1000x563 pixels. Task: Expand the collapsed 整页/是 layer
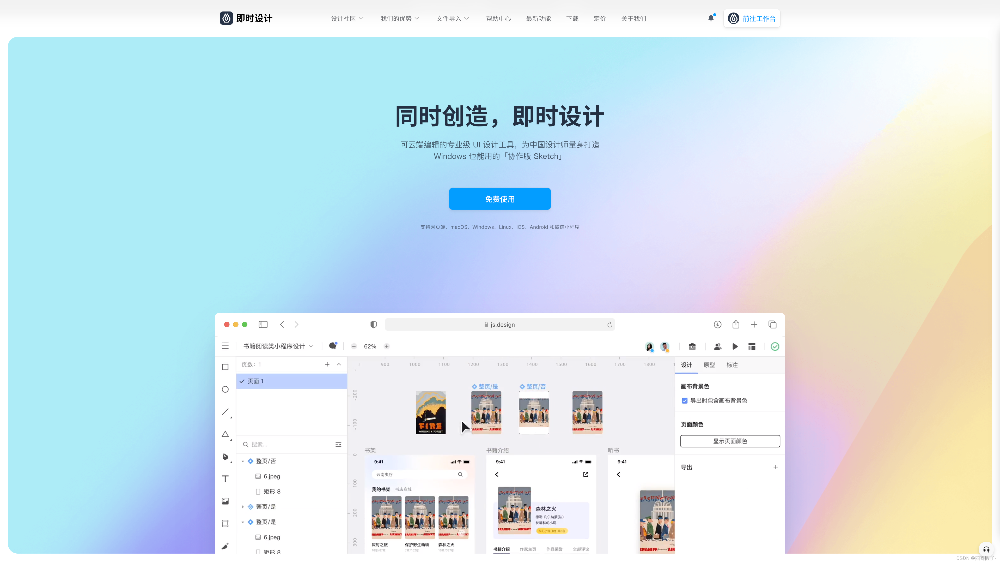pyautogui.click(x=243, y=507)
